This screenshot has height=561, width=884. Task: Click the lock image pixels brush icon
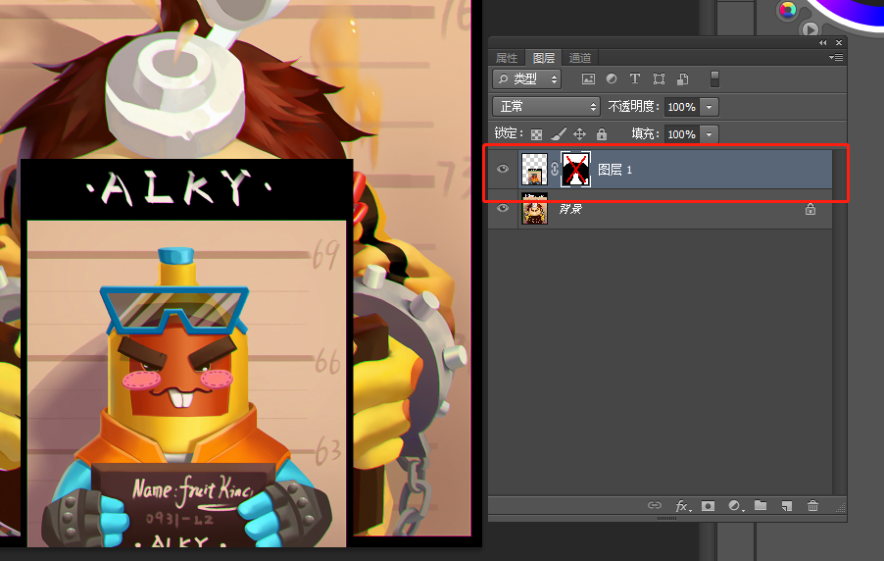[x=559, y=133]
